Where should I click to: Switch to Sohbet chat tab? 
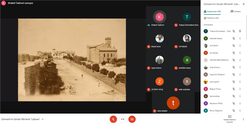[x=235, y=12]
